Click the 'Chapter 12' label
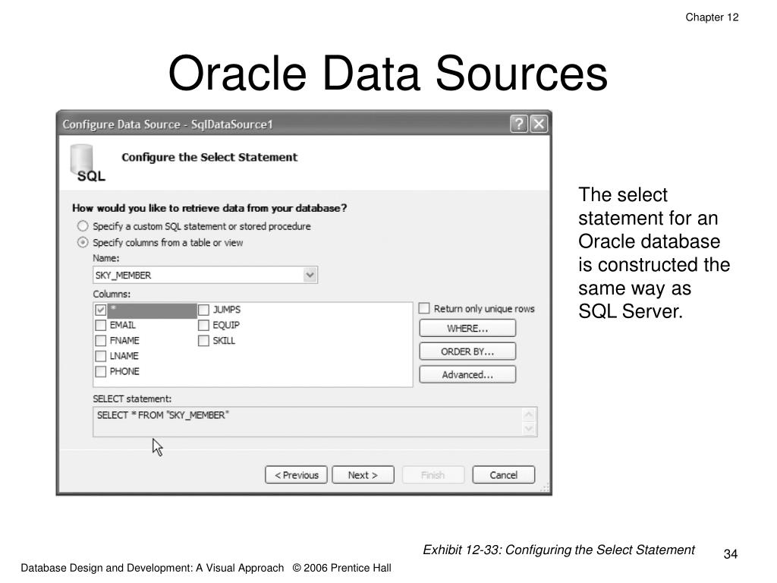Screen dimensions: 777x583 point(712,17)
